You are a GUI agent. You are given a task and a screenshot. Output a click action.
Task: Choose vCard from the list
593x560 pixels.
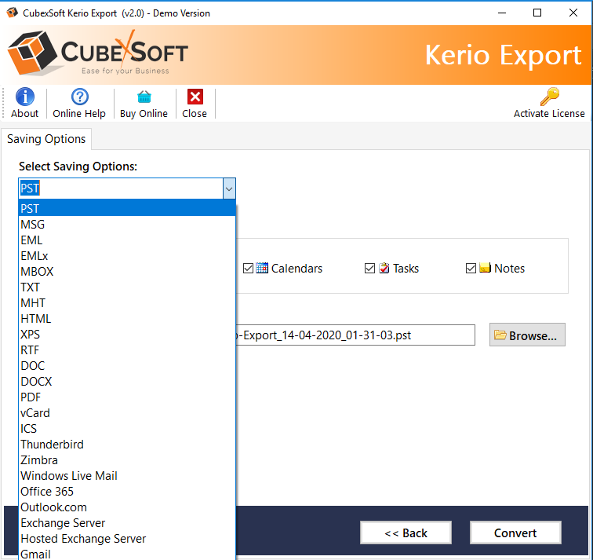[127, 412]
